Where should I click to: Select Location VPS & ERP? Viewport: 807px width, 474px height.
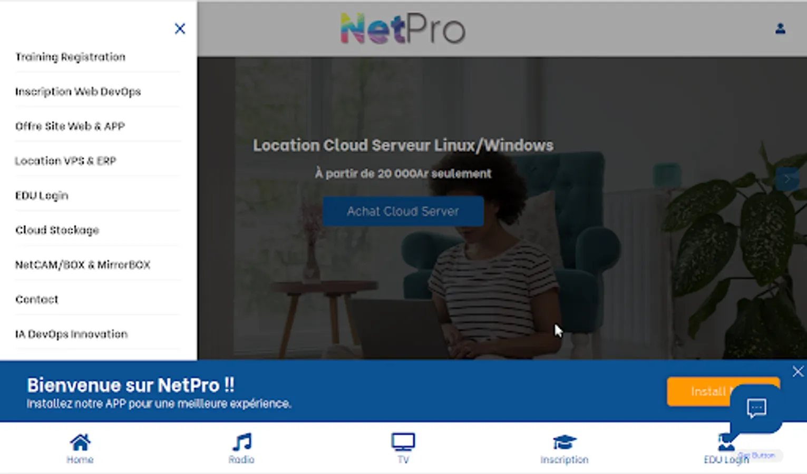click(65, 161)
